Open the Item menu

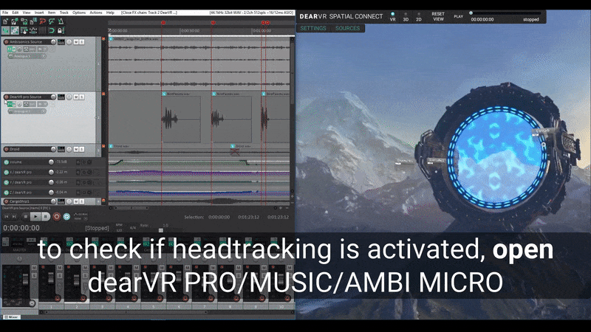(x=52, y=13)
